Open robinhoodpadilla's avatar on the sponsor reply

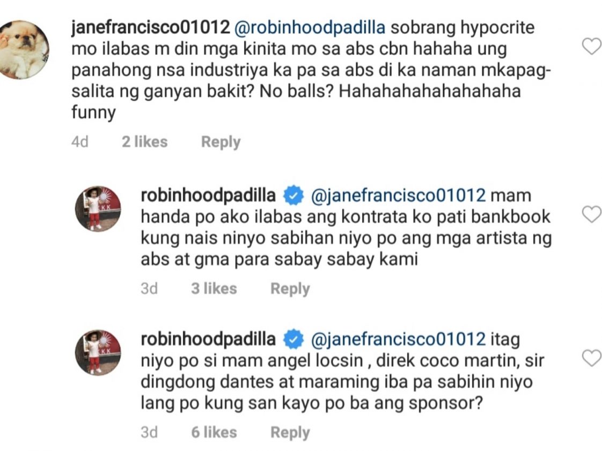click(x=98, y=352)
